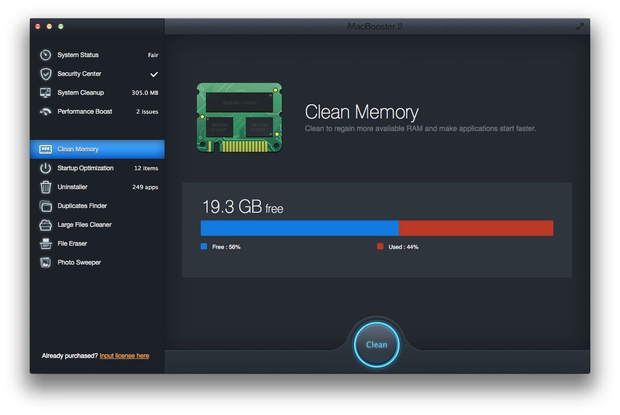This screenshot has width=620, height=415.
Task: Click the Free : 56% label
Action: 226,247
